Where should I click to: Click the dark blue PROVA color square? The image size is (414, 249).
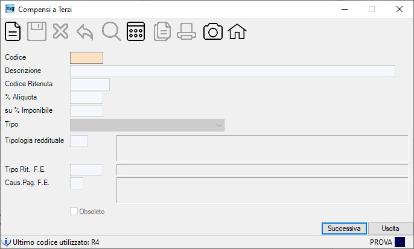(x=400, y=242)
